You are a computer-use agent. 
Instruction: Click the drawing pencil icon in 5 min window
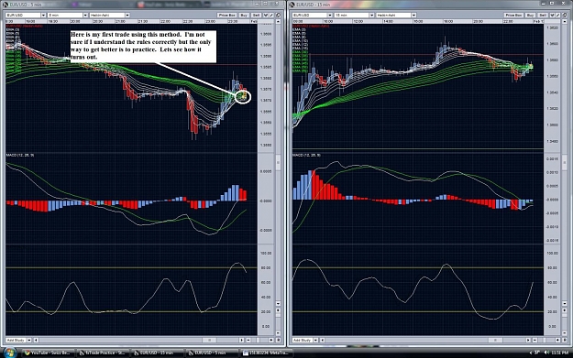click(x=272, y=16)
